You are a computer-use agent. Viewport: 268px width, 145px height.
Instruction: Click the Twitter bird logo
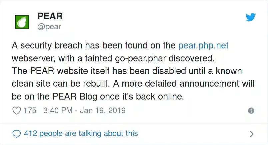point(250,17)
